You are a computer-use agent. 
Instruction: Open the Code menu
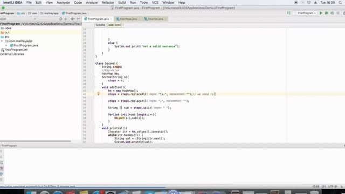point(78,3)
